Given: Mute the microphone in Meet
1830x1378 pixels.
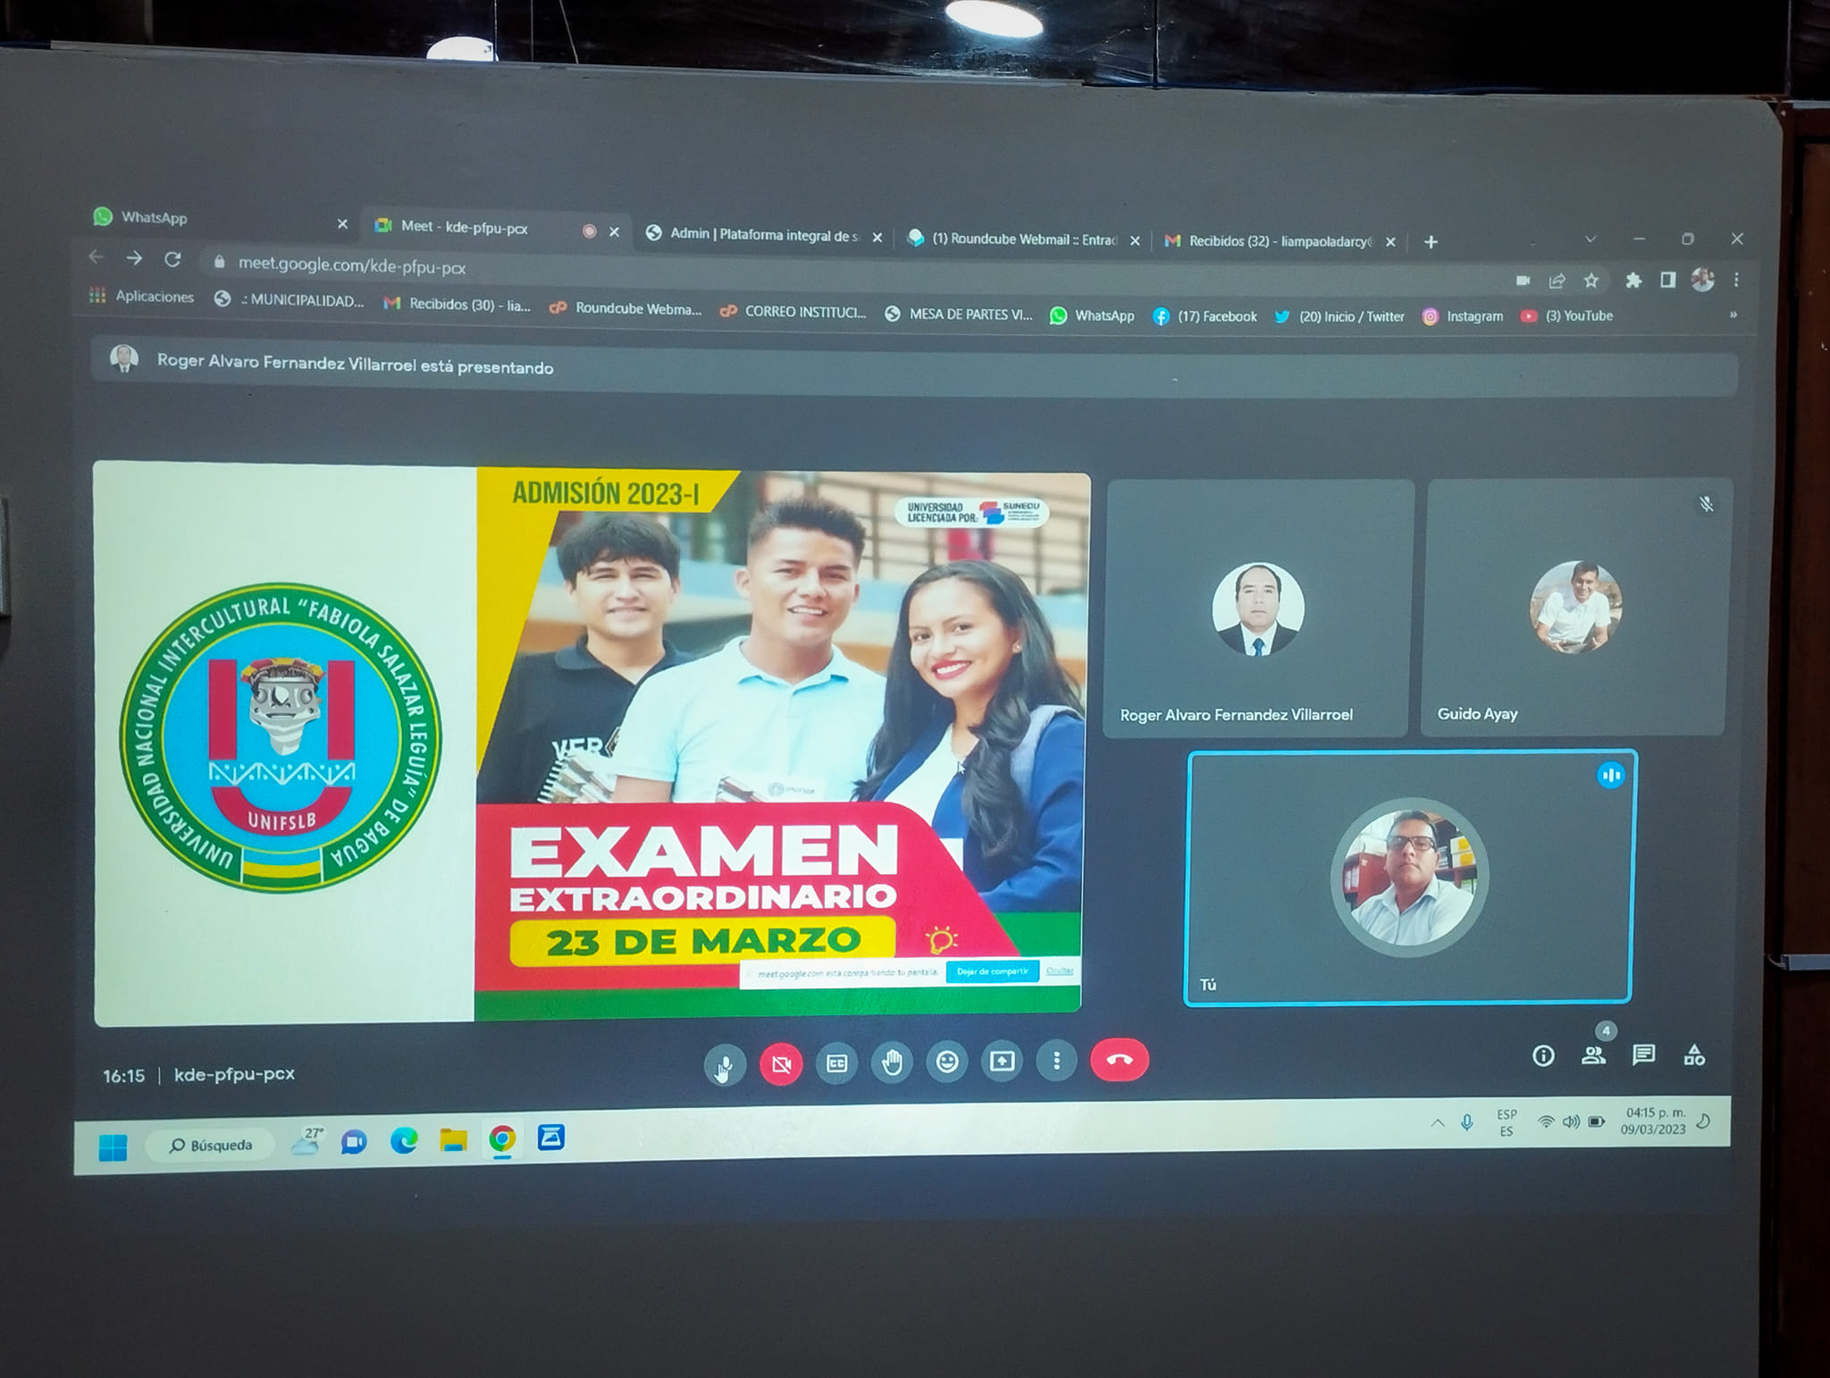Looking at the screenshot, I should pyautogui.click(x=725, y=1064).
